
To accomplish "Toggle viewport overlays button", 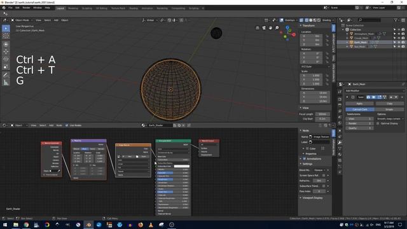I will pyautogui.click(x=282, y=20).
